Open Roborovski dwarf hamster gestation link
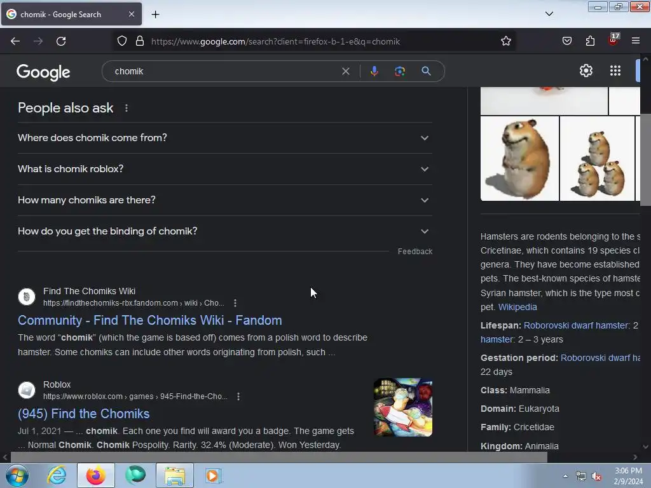The width and height of the screenshot is (651, 488). (x=600, y=358)
